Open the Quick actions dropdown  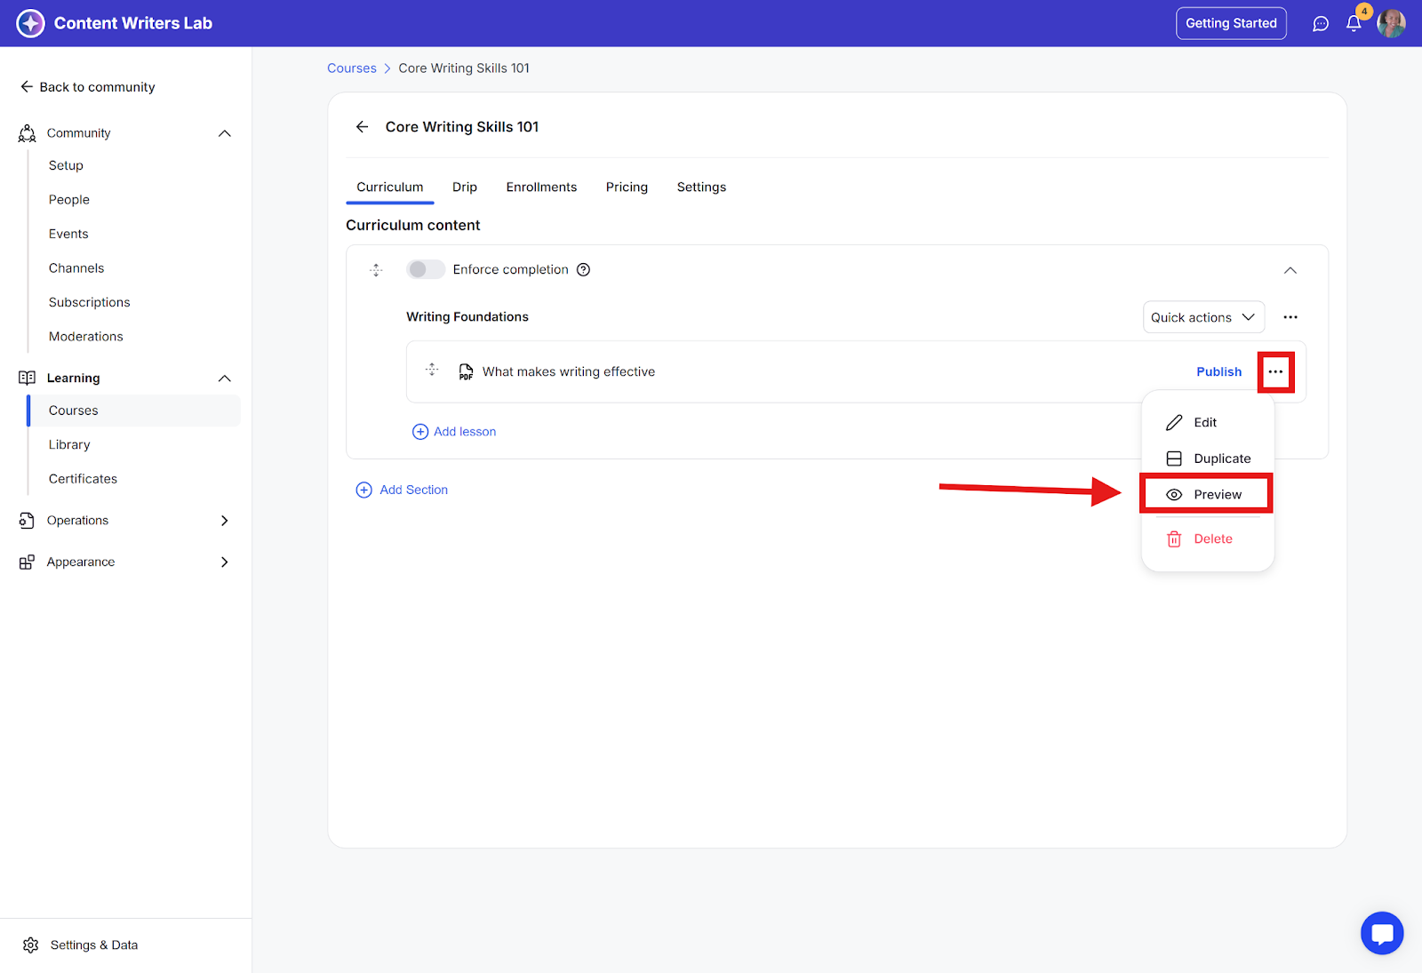pyautogui.click(x=1202, y=317)
